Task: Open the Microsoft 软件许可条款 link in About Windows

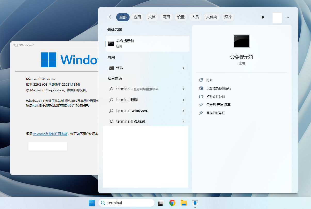Action: coord(50,134)
